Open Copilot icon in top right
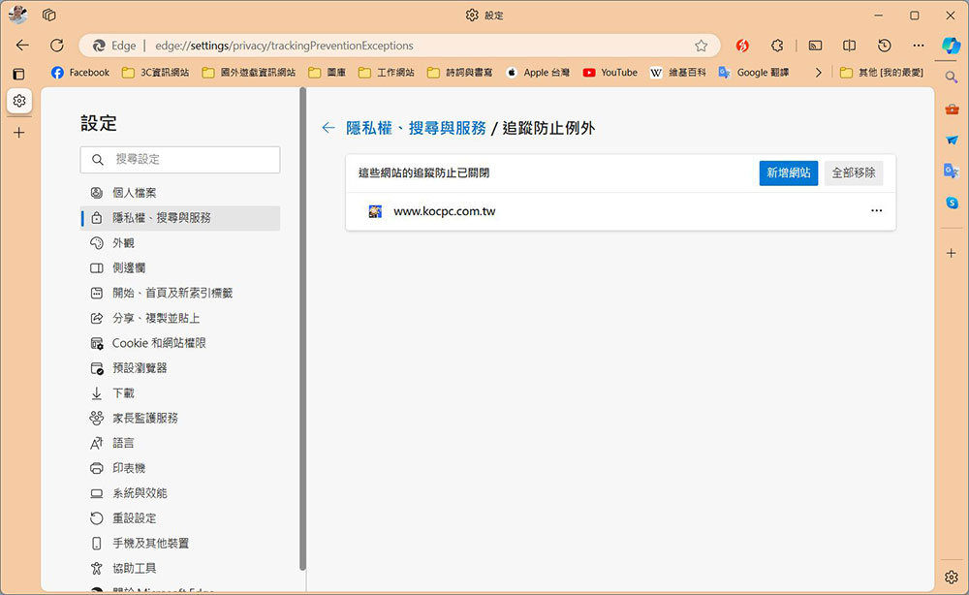The height and width of the screenshot is (595, 969). click(952, 46)
